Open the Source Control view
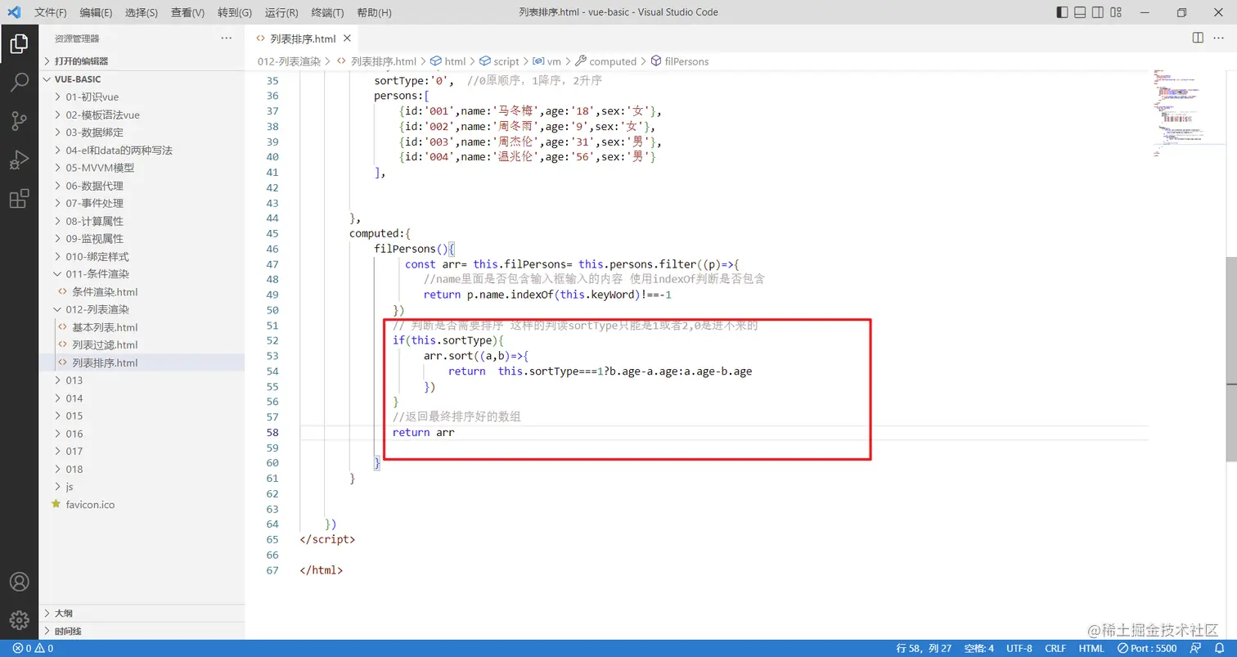The height and width of the screenshot is (657, 1237). pyautogui.click(x=19, y=121)
